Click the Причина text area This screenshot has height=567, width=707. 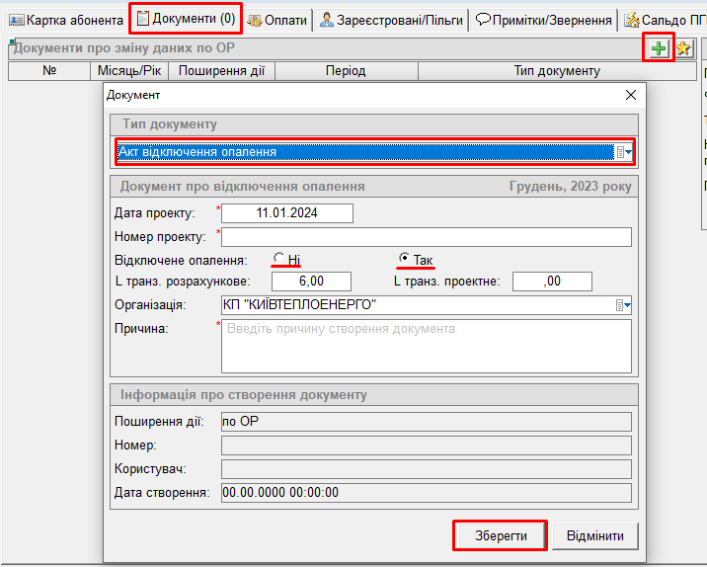426,346
